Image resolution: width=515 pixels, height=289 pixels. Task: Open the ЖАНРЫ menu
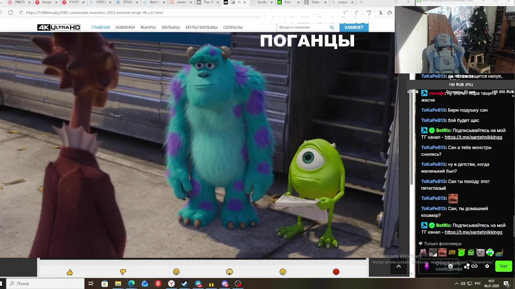[148, 27]
